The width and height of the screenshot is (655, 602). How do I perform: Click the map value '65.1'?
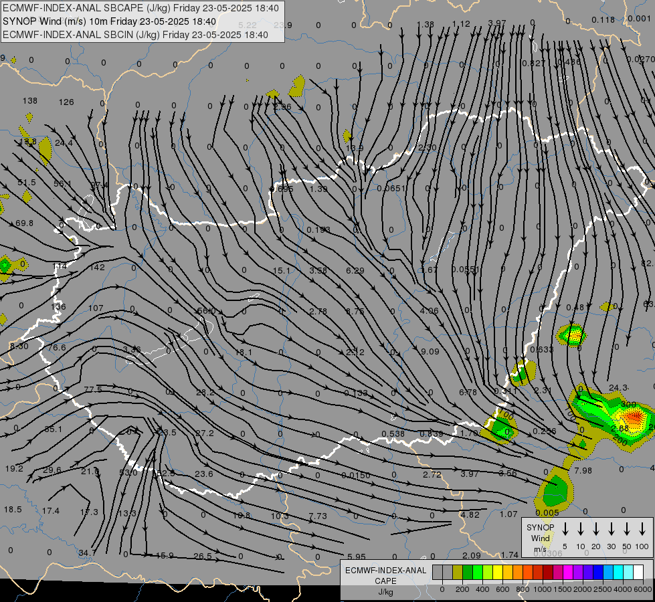tap(53, 429)
